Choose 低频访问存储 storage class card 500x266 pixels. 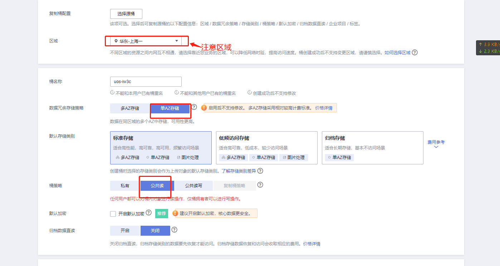267,148
